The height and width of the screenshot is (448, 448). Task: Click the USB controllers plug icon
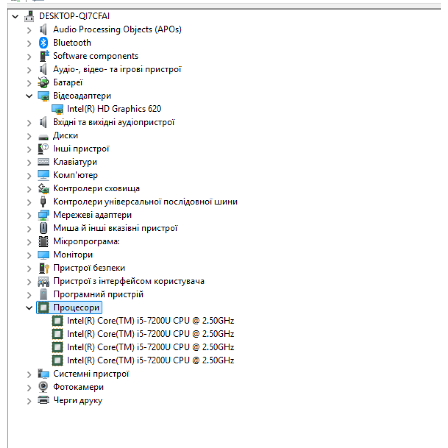43,202
